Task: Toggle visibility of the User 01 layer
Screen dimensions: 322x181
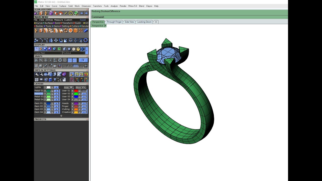Action: [84, 91]
